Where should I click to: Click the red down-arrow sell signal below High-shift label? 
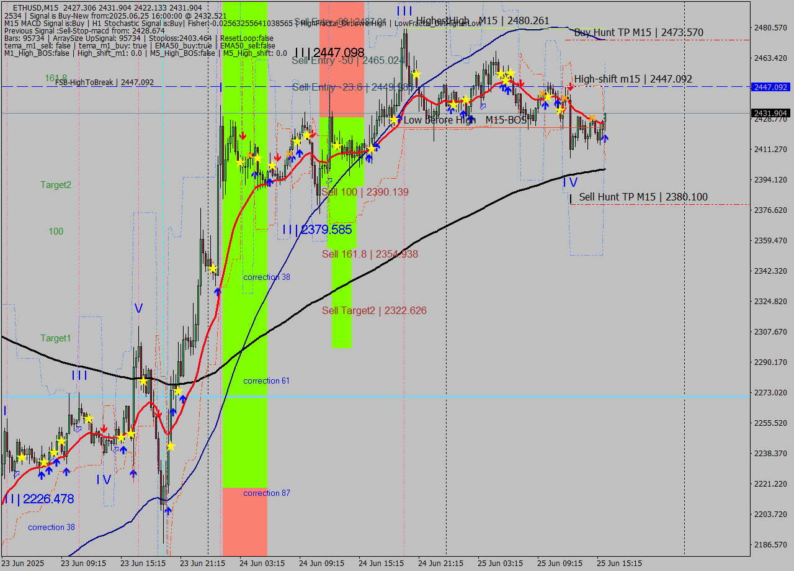(570, 86)
